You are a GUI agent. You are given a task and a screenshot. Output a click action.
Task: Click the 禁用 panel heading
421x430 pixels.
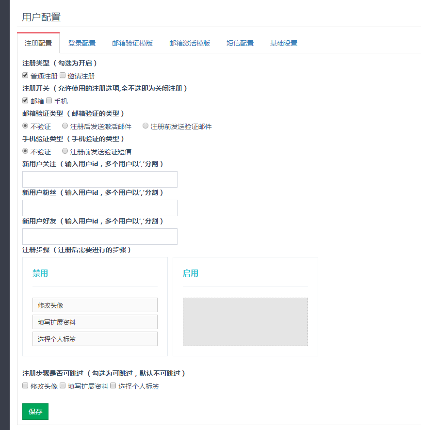pos(40,273)
